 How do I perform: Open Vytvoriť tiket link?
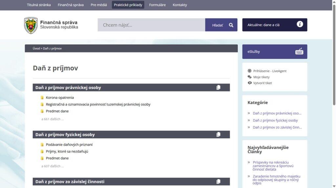point(262,83)
